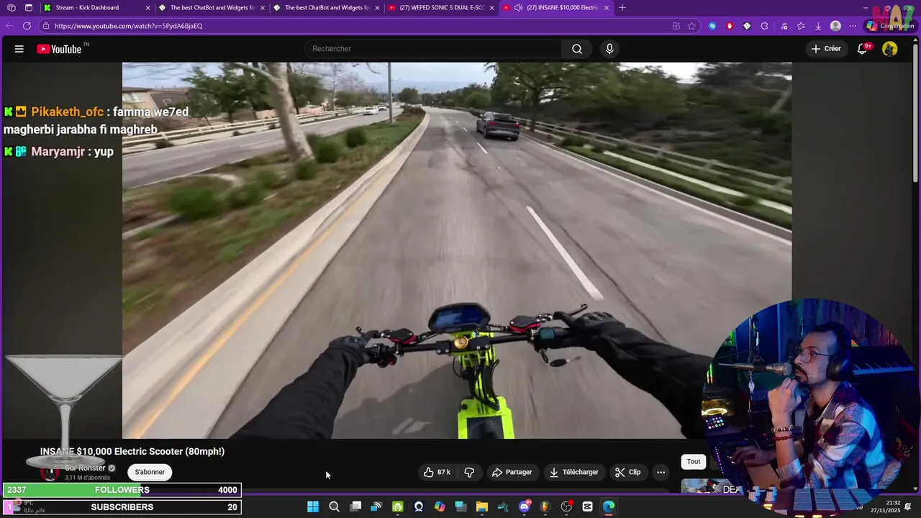This screenshot has height=518, width=921.
Task: Click the Télécharger download button
Action: coord(574,472)
